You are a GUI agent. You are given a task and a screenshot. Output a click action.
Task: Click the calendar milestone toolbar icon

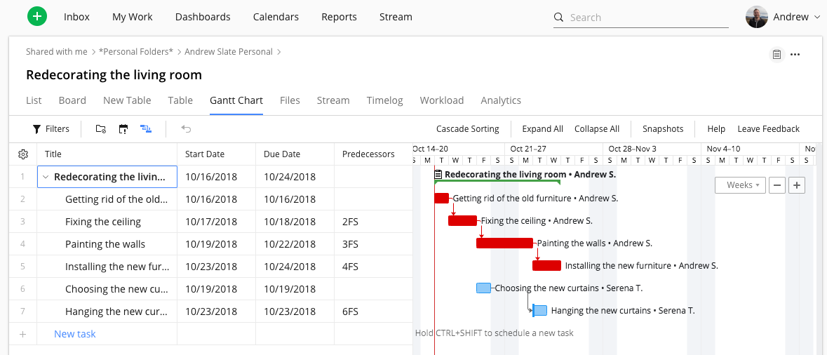(123, 129)
